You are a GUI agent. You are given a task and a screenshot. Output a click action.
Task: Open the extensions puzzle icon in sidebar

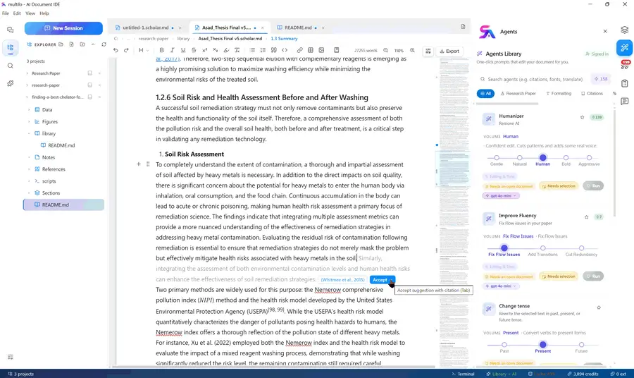pyautogui.click(x=11, y=83)
